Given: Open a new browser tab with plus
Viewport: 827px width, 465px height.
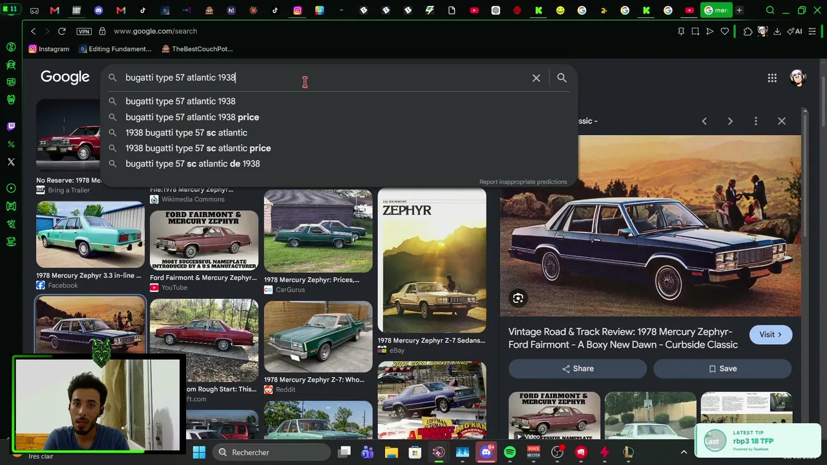Looking at the screenshot, I should [739, 10].
